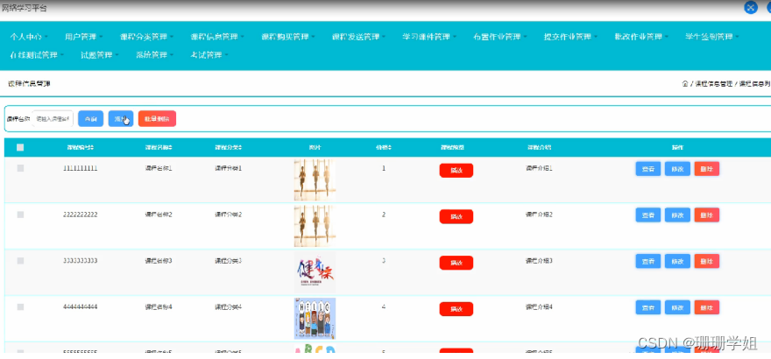Check the row 2222222222 checkbox

[x=20, y=215]
